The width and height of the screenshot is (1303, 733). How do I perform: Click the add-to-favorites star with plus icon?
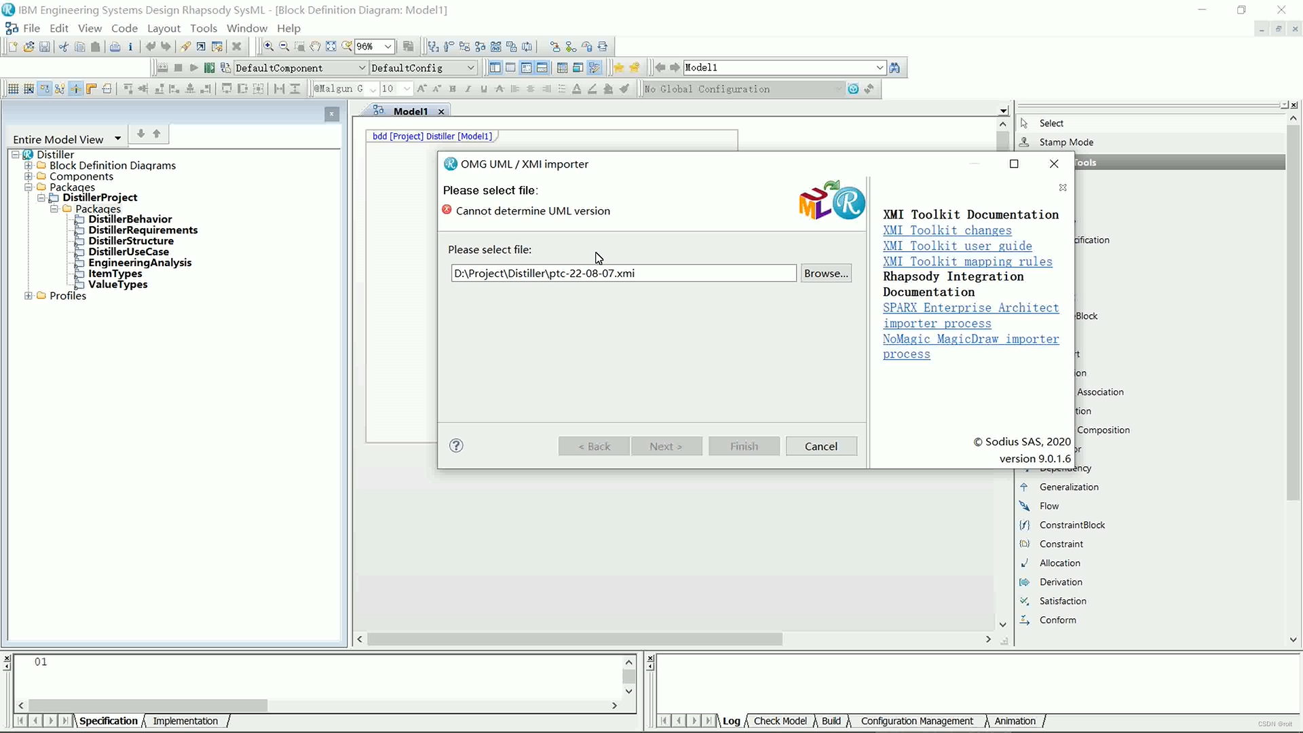(x=635, y=68)
